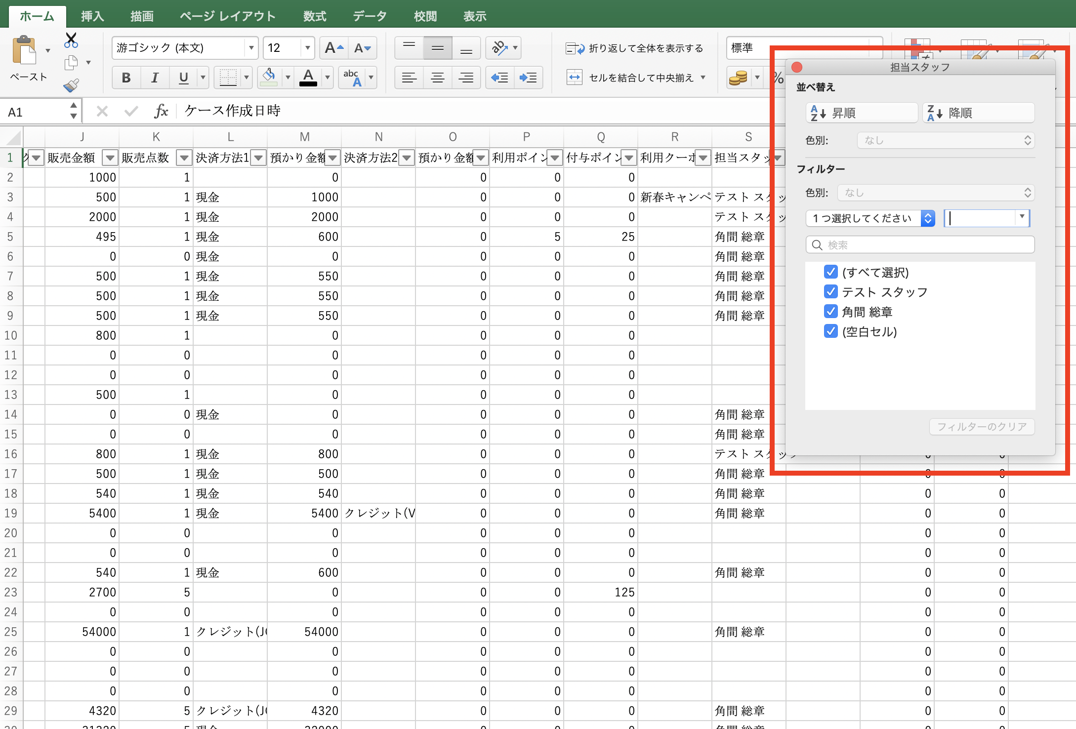The image size is (1076, 729).
Task: Toggle Bold formatting
Action: 126,78
